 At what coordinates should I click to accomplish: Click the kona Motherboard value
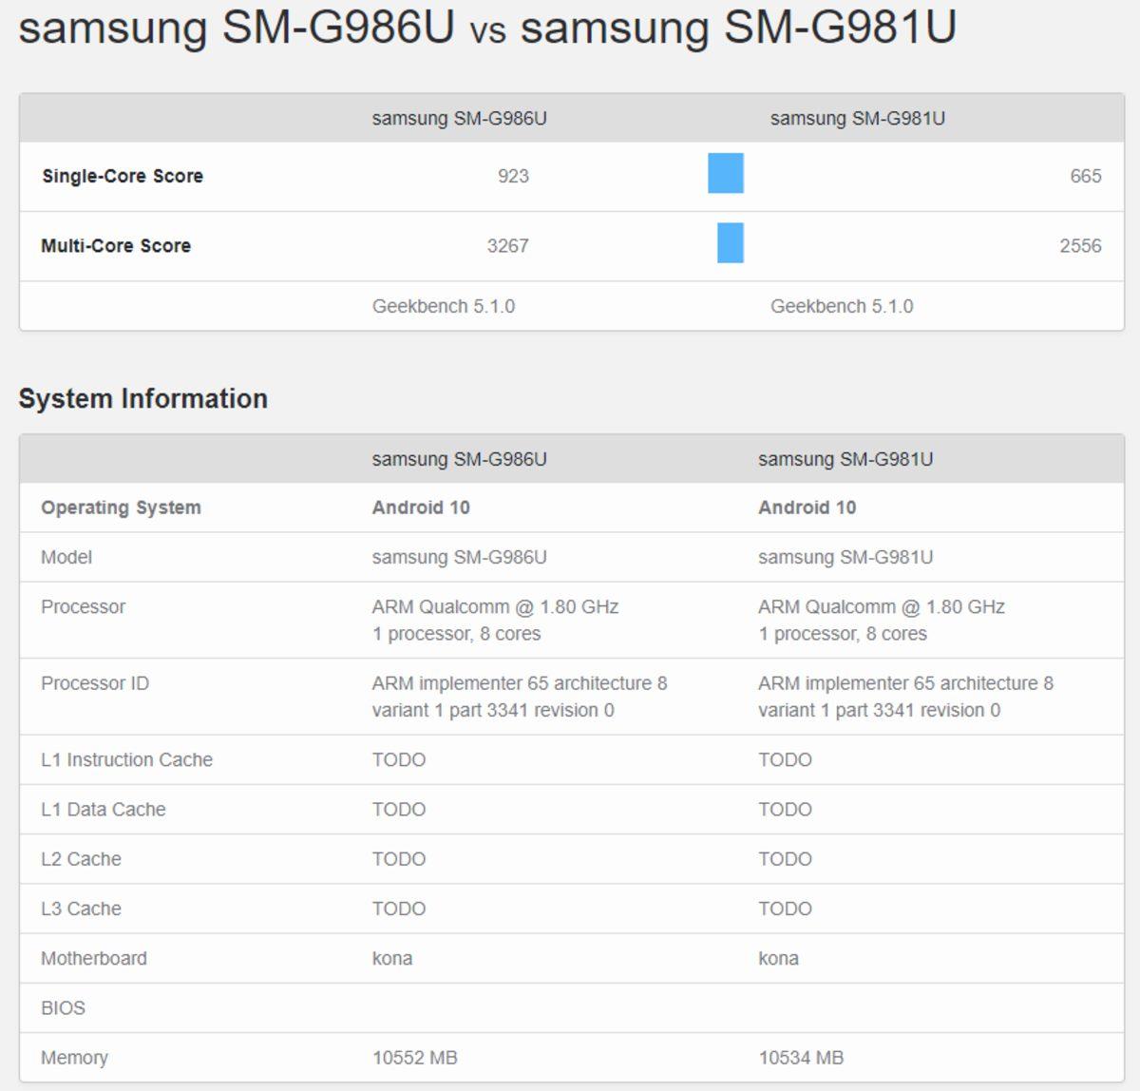[x=391, y=958]
